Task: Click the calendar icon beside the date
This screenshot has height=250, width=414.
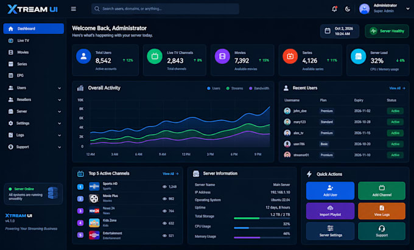Action: tap(328, 31)
